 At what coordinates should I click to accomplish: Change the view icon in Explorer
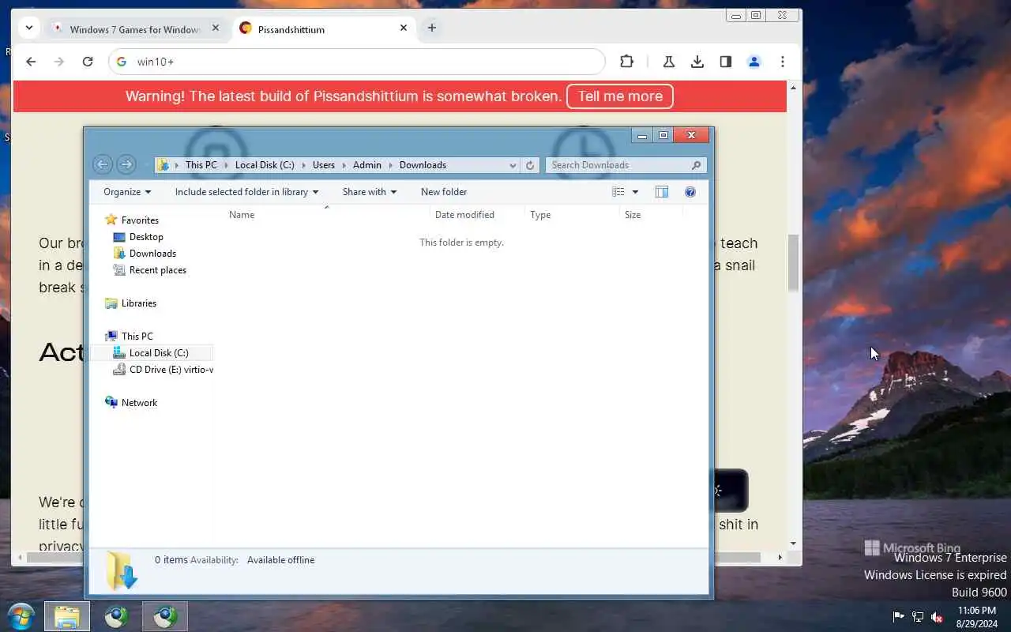(618, 192)
